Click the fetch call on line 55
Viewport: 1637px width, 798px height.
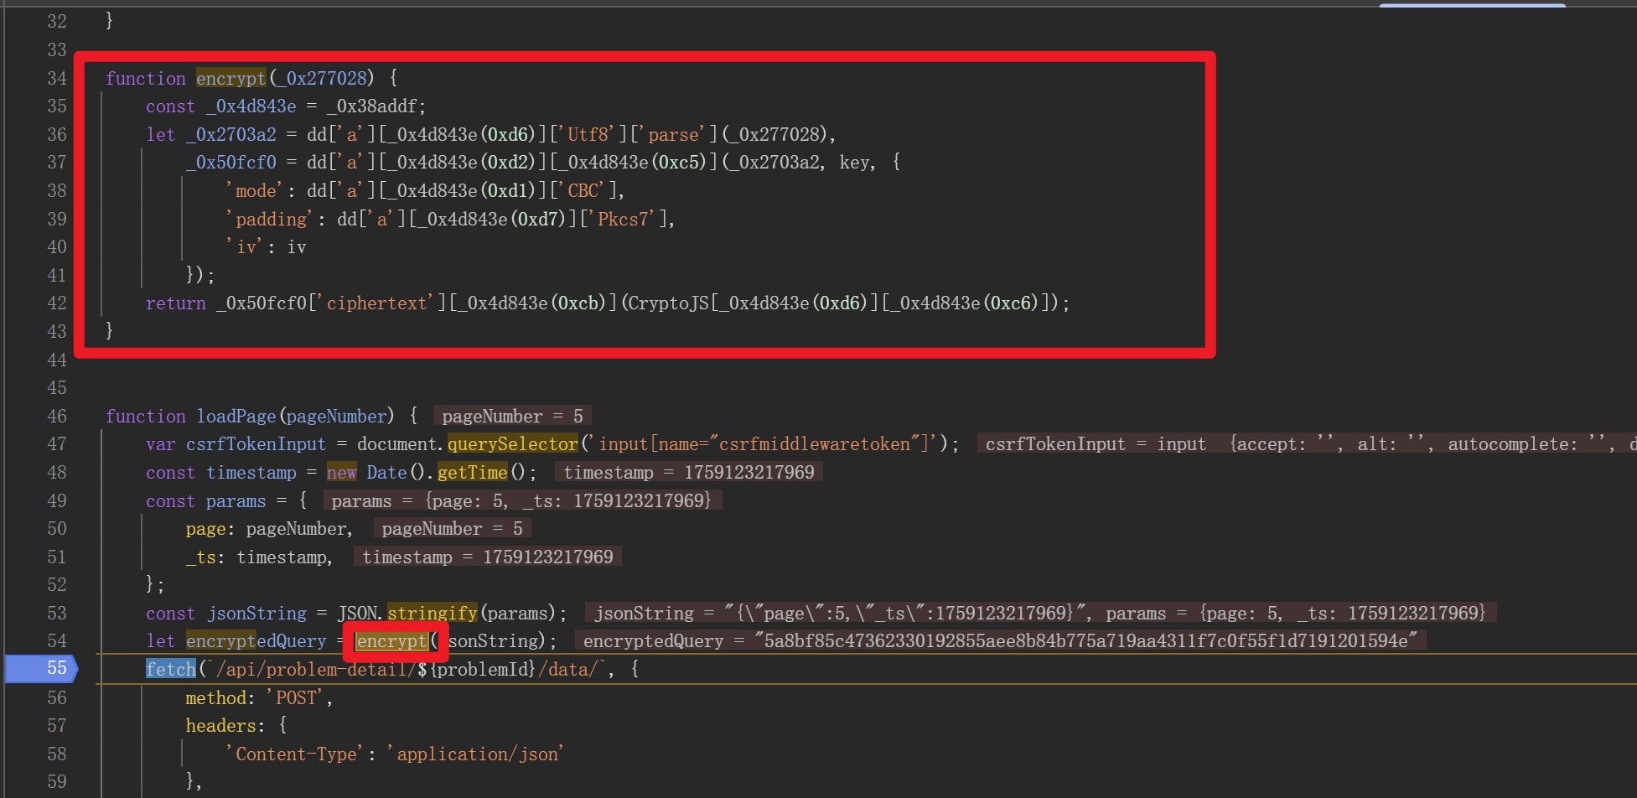pyautogui.click(x=171, y=668)
